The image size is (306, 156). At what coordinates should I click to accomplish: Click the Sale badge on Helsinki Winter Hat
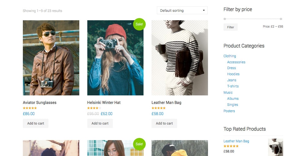[139, 24]
